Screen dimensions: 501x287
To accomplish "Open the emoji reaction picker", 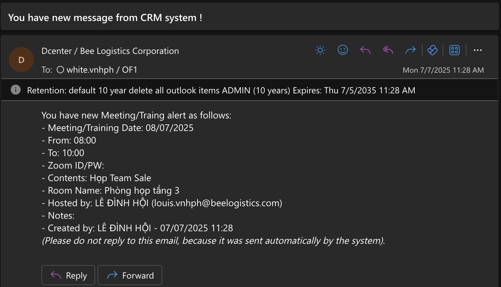I will click(x=342, y=50).
